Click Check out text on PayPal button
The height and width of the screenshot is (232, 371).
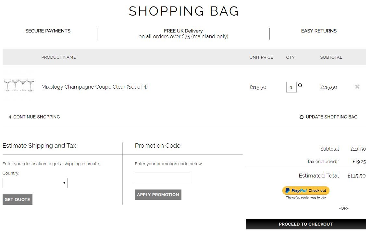(317, 190)
